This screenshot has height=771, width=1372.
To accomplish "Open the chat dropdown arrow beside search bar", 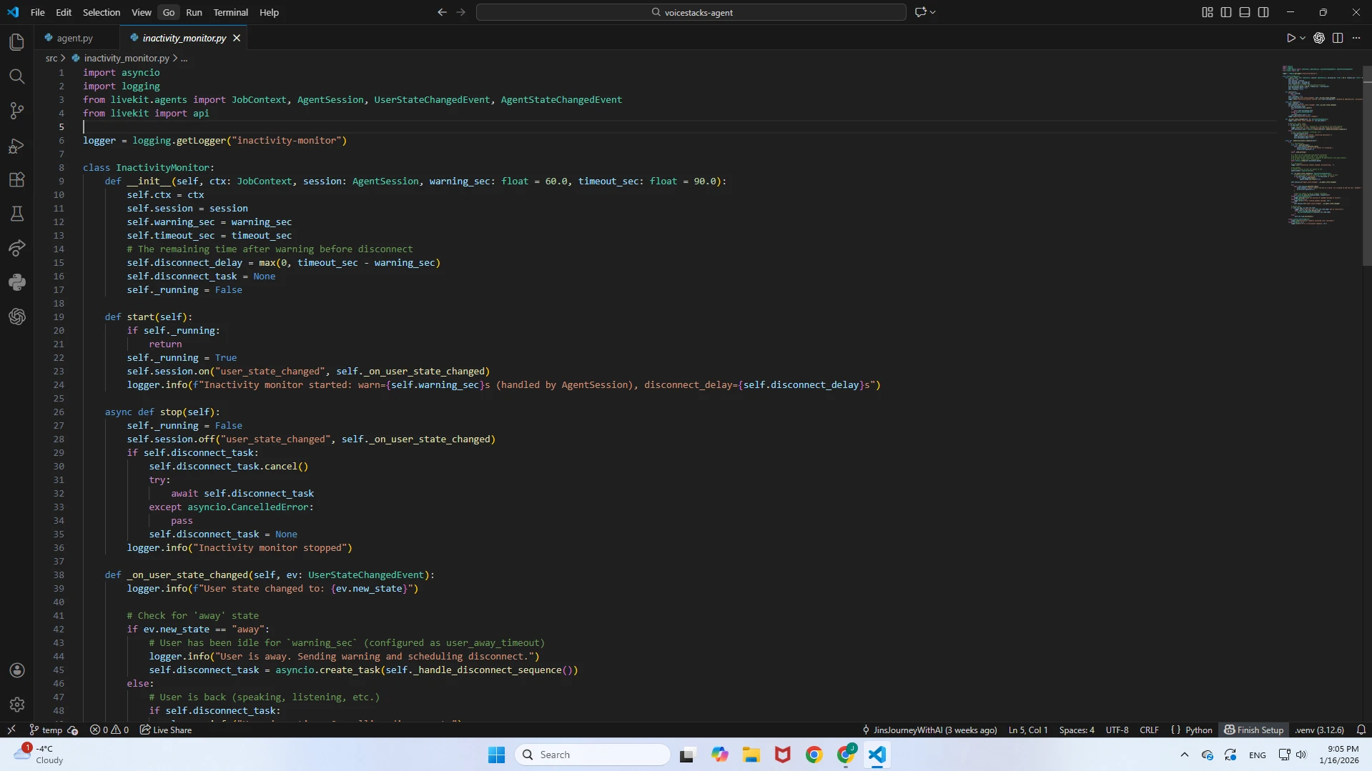I will point(933,12).
